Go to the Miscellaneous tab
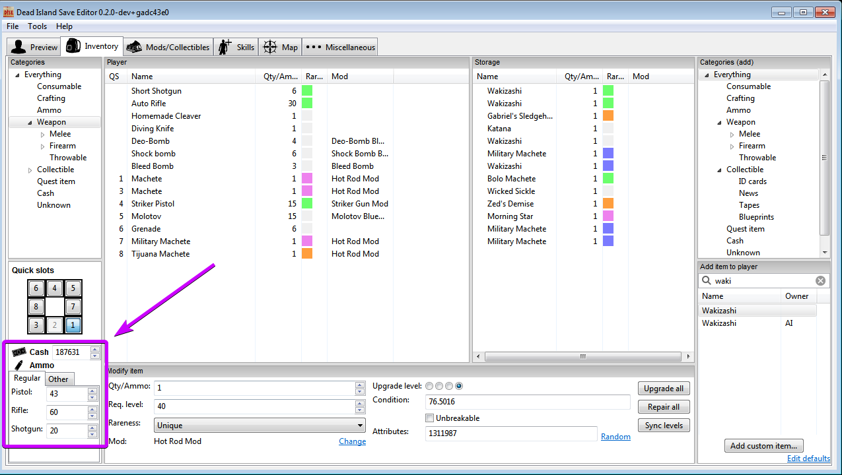842x475 pixels. point(341,47)
